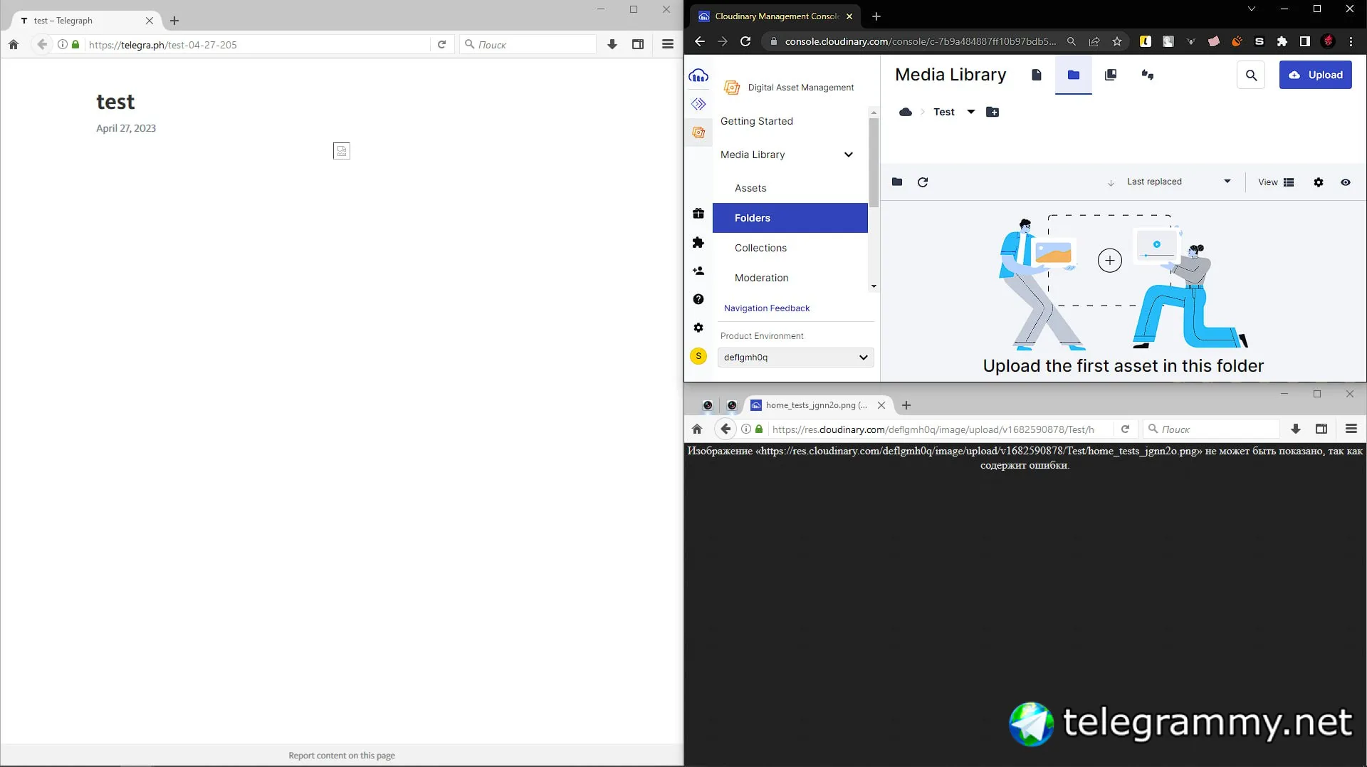This screenshot has height=767, width=1367.
Task: Click the broken image placeholder on the Telegraph page
Action: pos(342,151)
